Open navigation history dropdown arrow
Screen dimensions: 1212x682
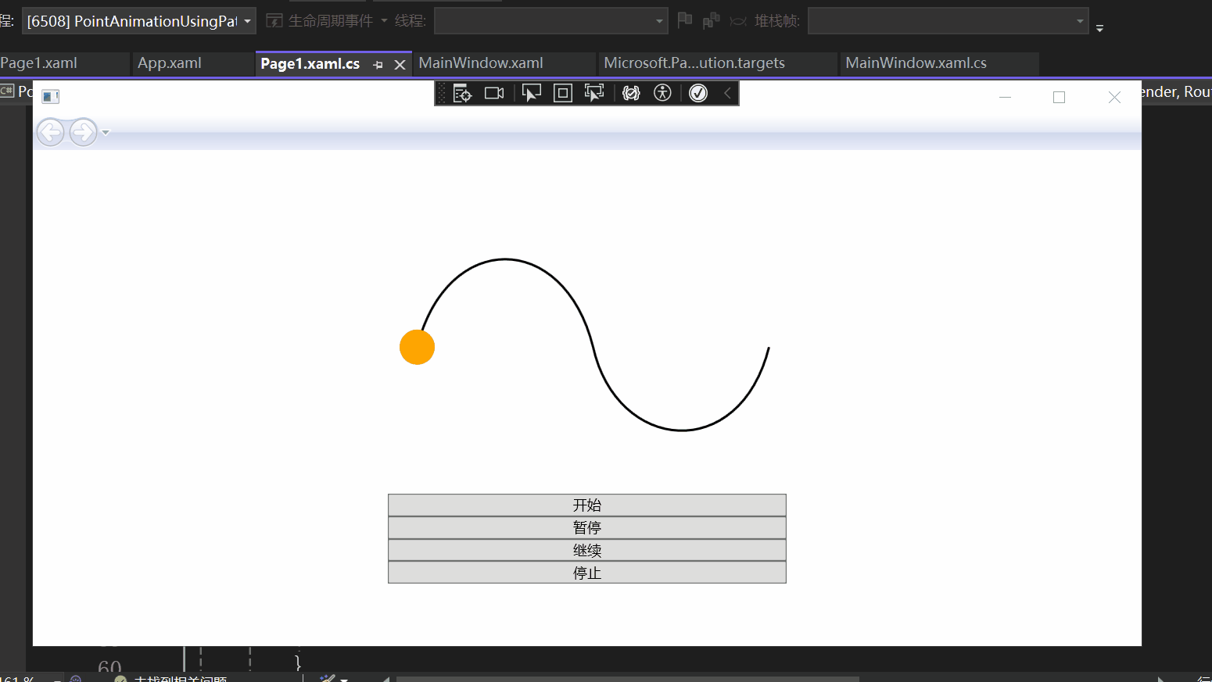pyautogui.click(x=106, y=133)
